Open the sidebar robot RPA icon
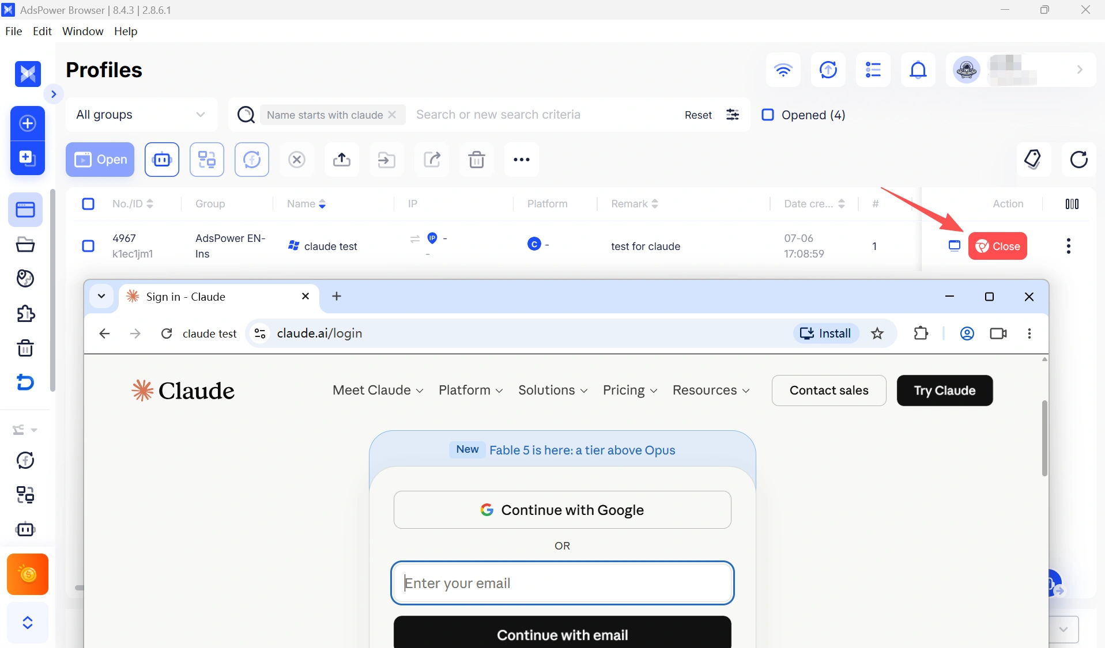This screenshot has height=648, width=1105. [25, 529]
